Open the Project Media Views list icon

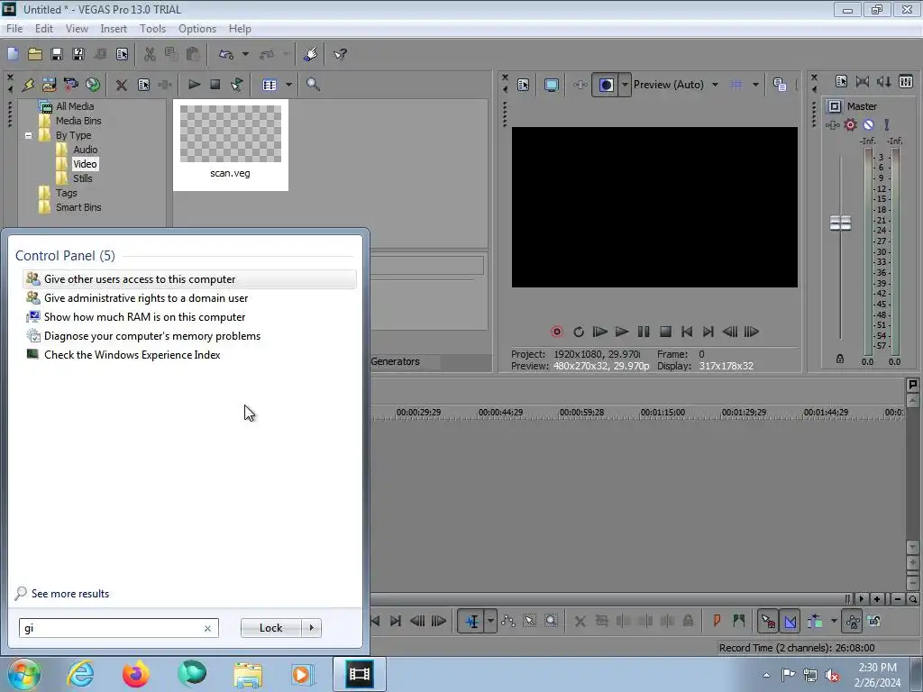pos(270,85)
